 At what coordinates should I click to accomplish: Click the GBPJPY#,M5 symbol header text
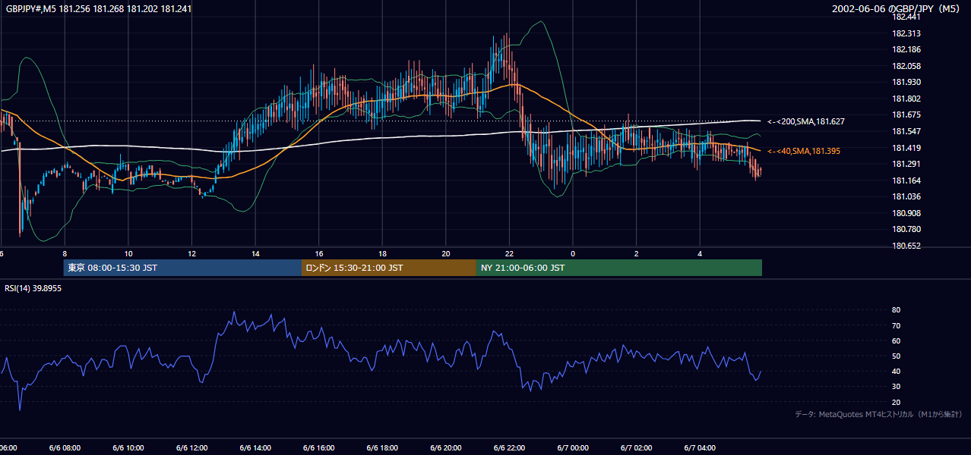coord(32,9)
